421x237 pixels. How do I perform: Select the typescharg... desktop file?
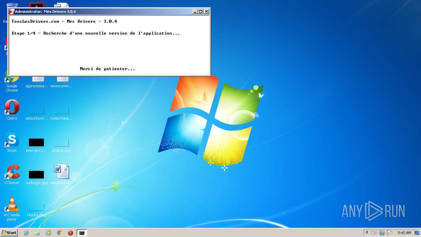(x=61, y=113)
